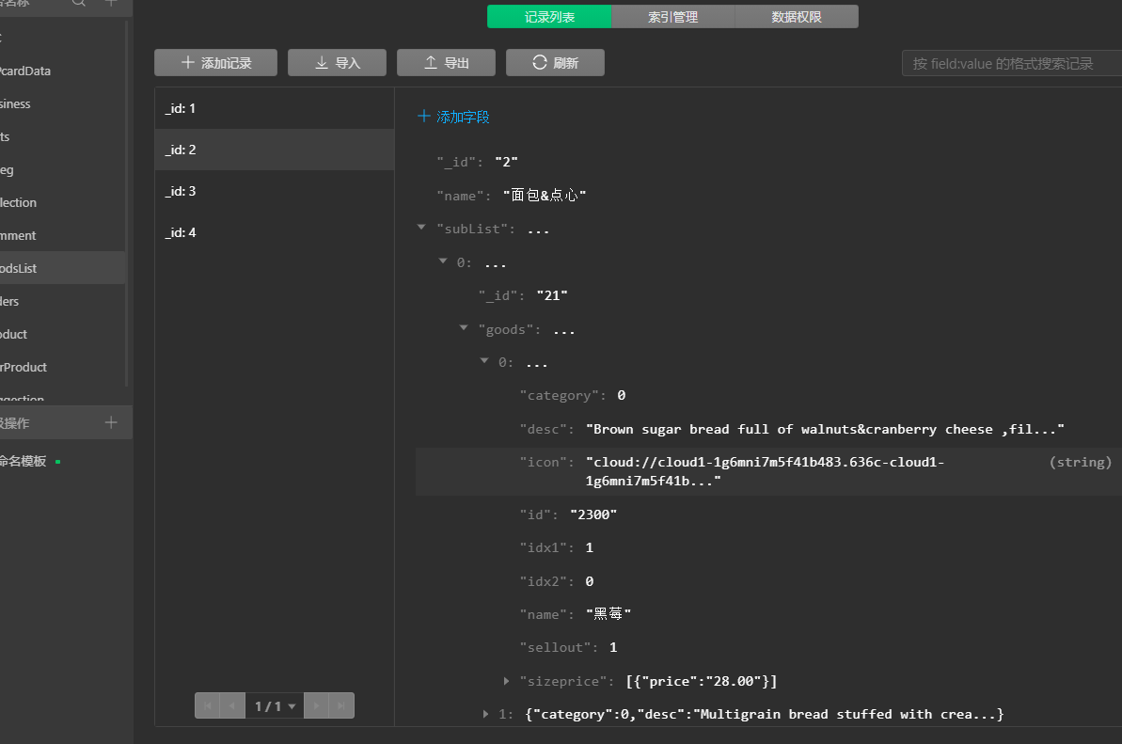Click the "_id": "2" field value
The height and width of the screenshot is (744, 1122).
(x=507, y=162)
